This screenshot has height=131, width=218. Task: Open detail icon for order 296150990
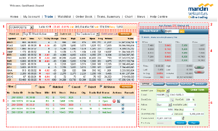tap(123, 105)
